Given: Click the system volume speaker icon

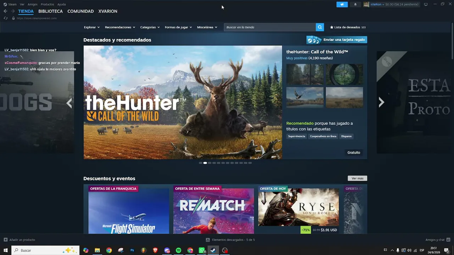Looking at the screenshot, I should point(409,250).
